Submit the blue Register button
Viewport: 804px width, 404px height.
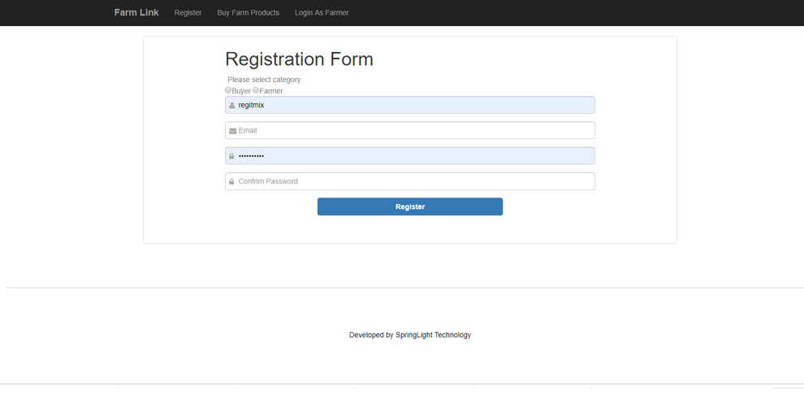pos(409,206)
